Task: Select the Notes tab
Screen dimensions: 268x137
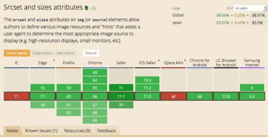Action: [12, 131]
